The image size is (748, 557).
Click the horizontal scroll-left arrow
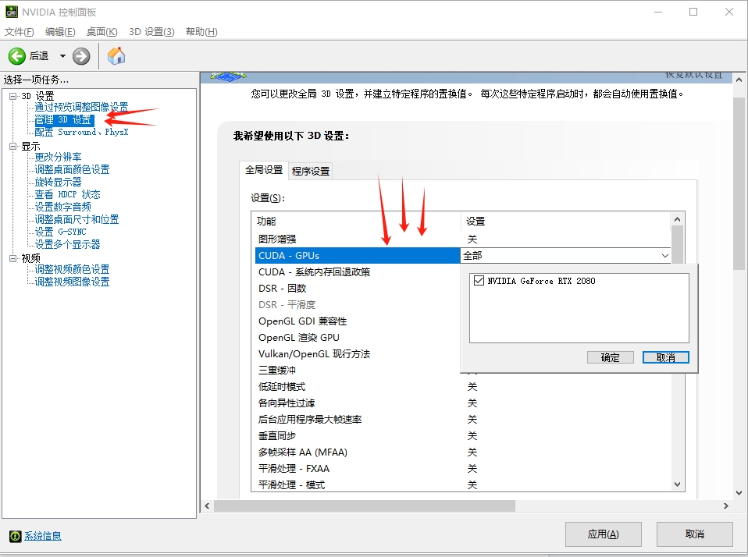click(x=207, y=506)
